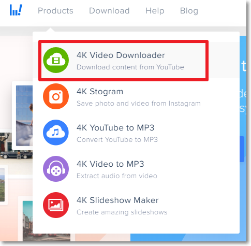251x246 pixels.
Task: Click 'Convert YouTube to MP3' text
Action: click(117, 139)
